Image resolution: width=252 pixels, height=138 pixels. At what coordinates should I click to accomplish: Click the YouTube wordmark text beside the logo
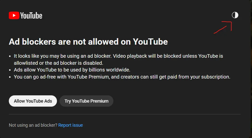point(31,16)
